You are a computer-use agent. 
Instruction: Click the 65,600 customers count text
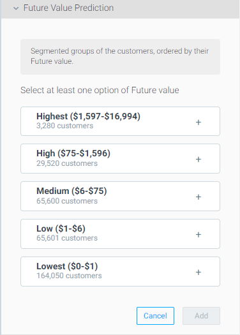(x=67, y=201)
